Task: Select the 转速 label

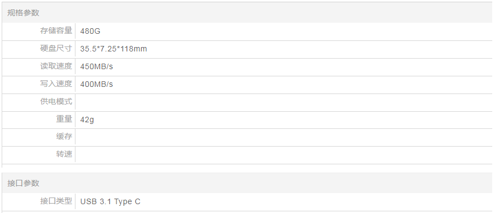Action: click(x=64, y=154)
